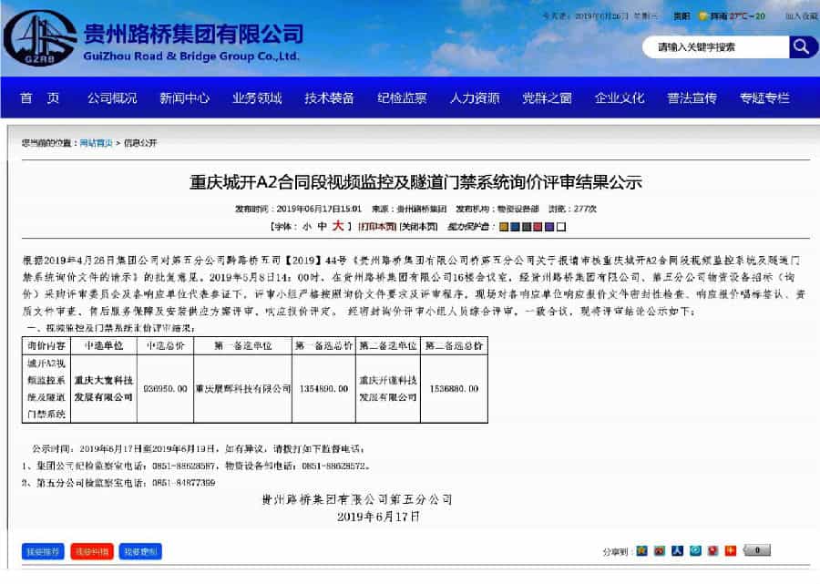The image size is (820, 584).
Task: Share via the first yellow star icon
Action: click(x=641, y=551)
